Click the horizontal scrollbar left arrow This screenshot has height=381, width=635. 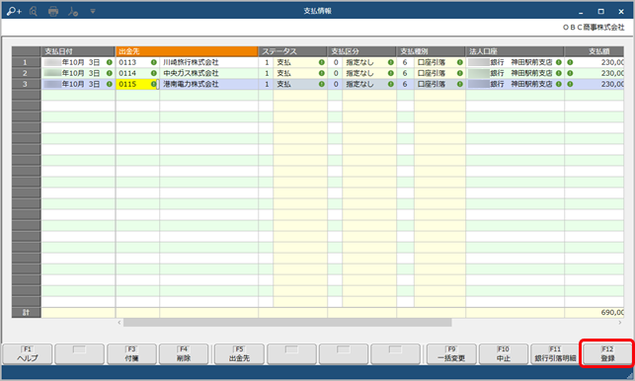(x=119, y=323)
